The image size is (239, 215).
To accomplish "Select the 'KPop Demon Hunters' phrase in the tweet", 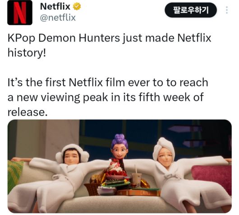I will coord(64,38).
